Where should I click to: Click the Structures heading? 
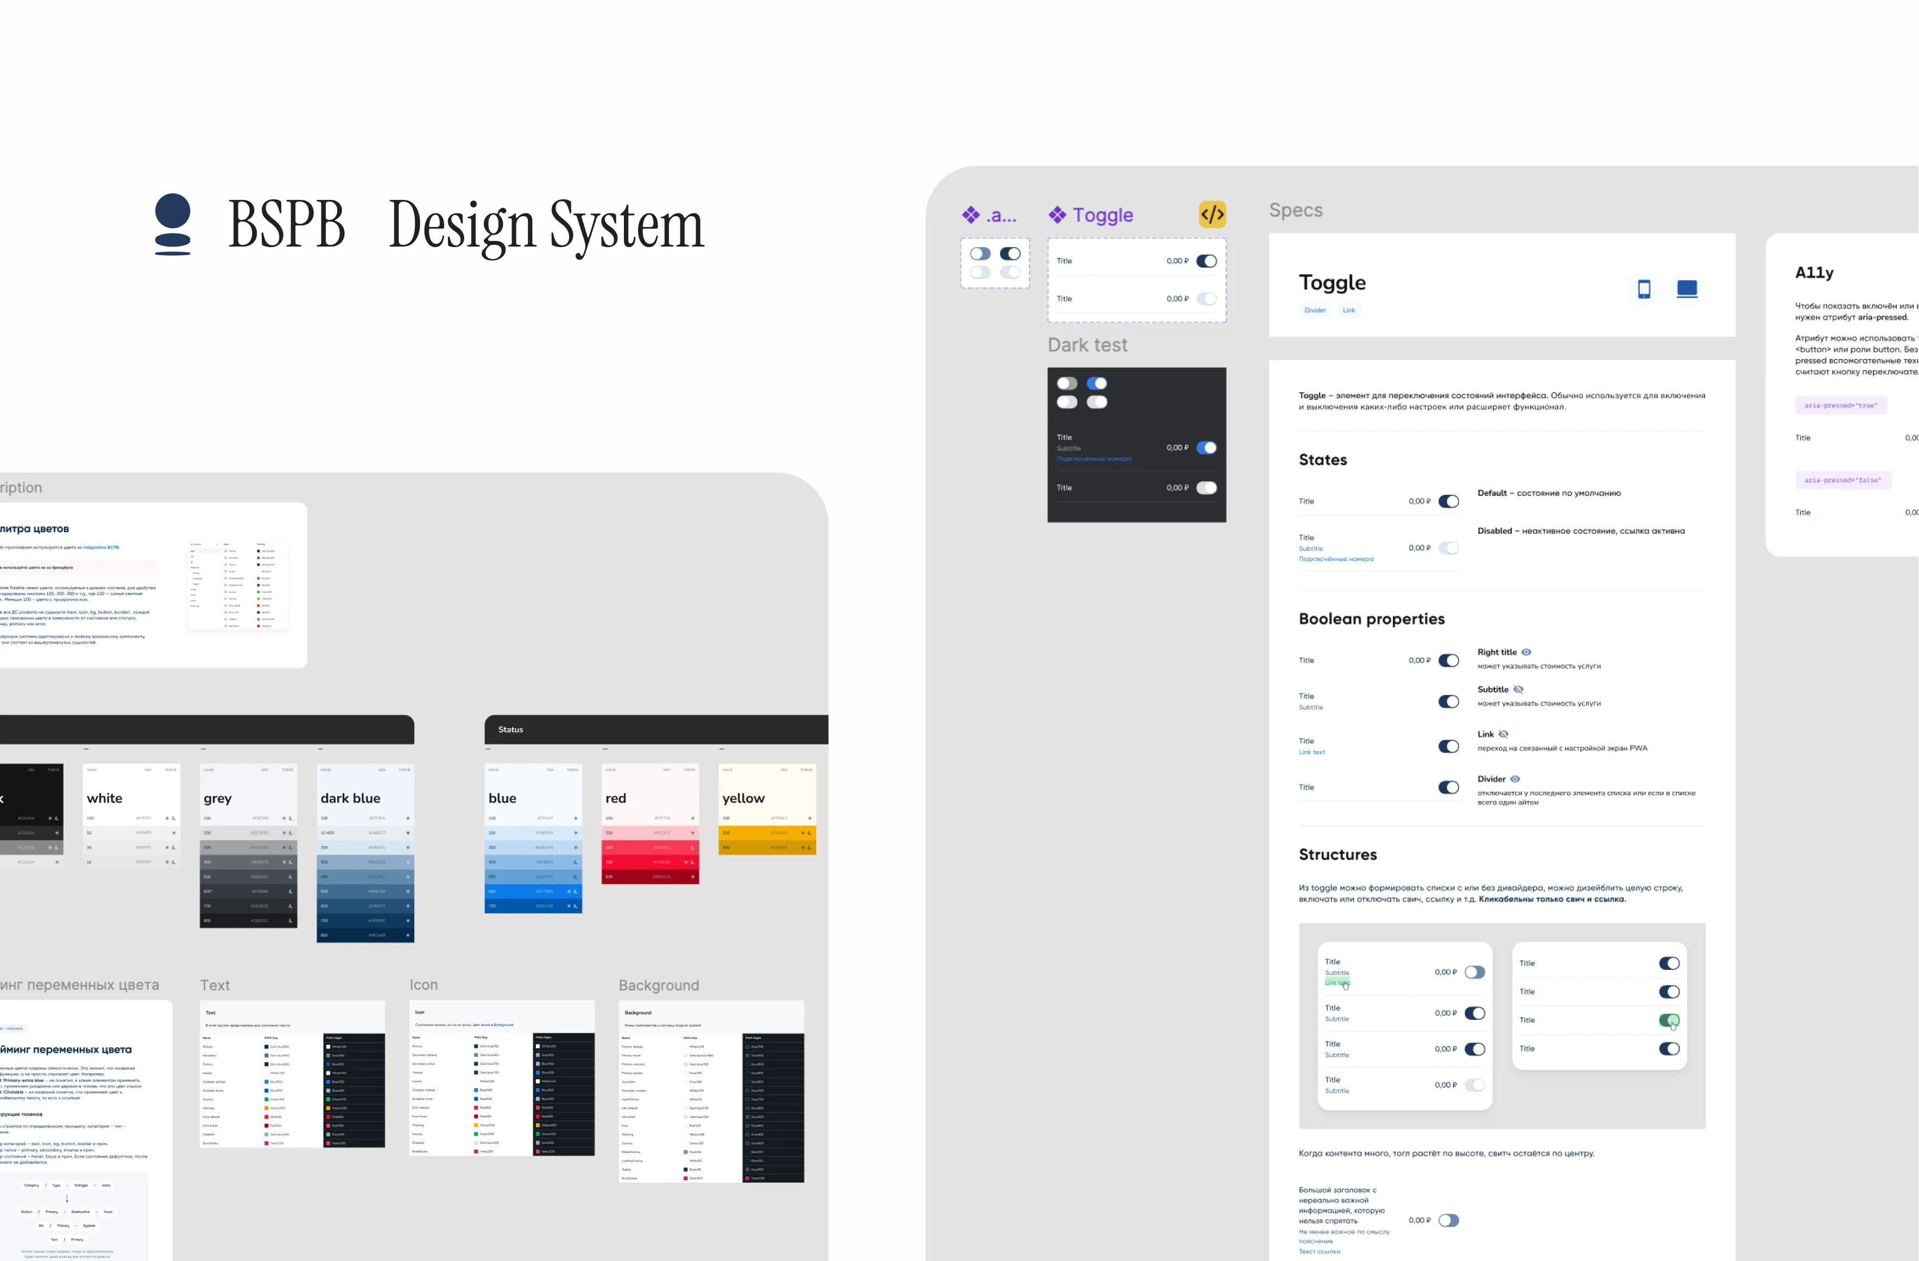(1337, 855)
